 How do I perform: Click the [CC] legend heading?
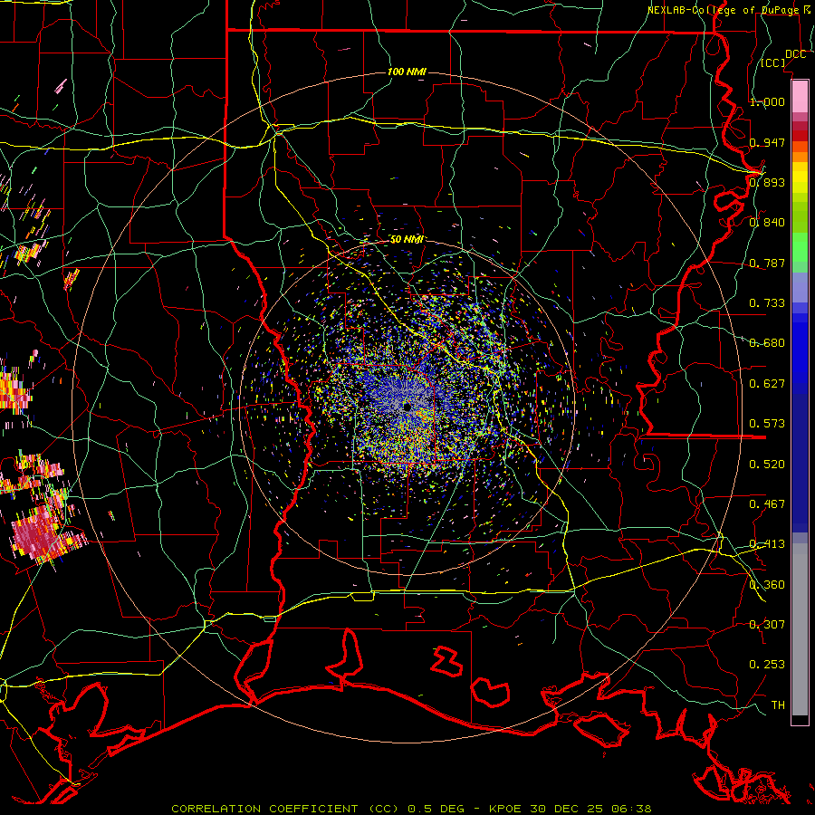[773, 62]
